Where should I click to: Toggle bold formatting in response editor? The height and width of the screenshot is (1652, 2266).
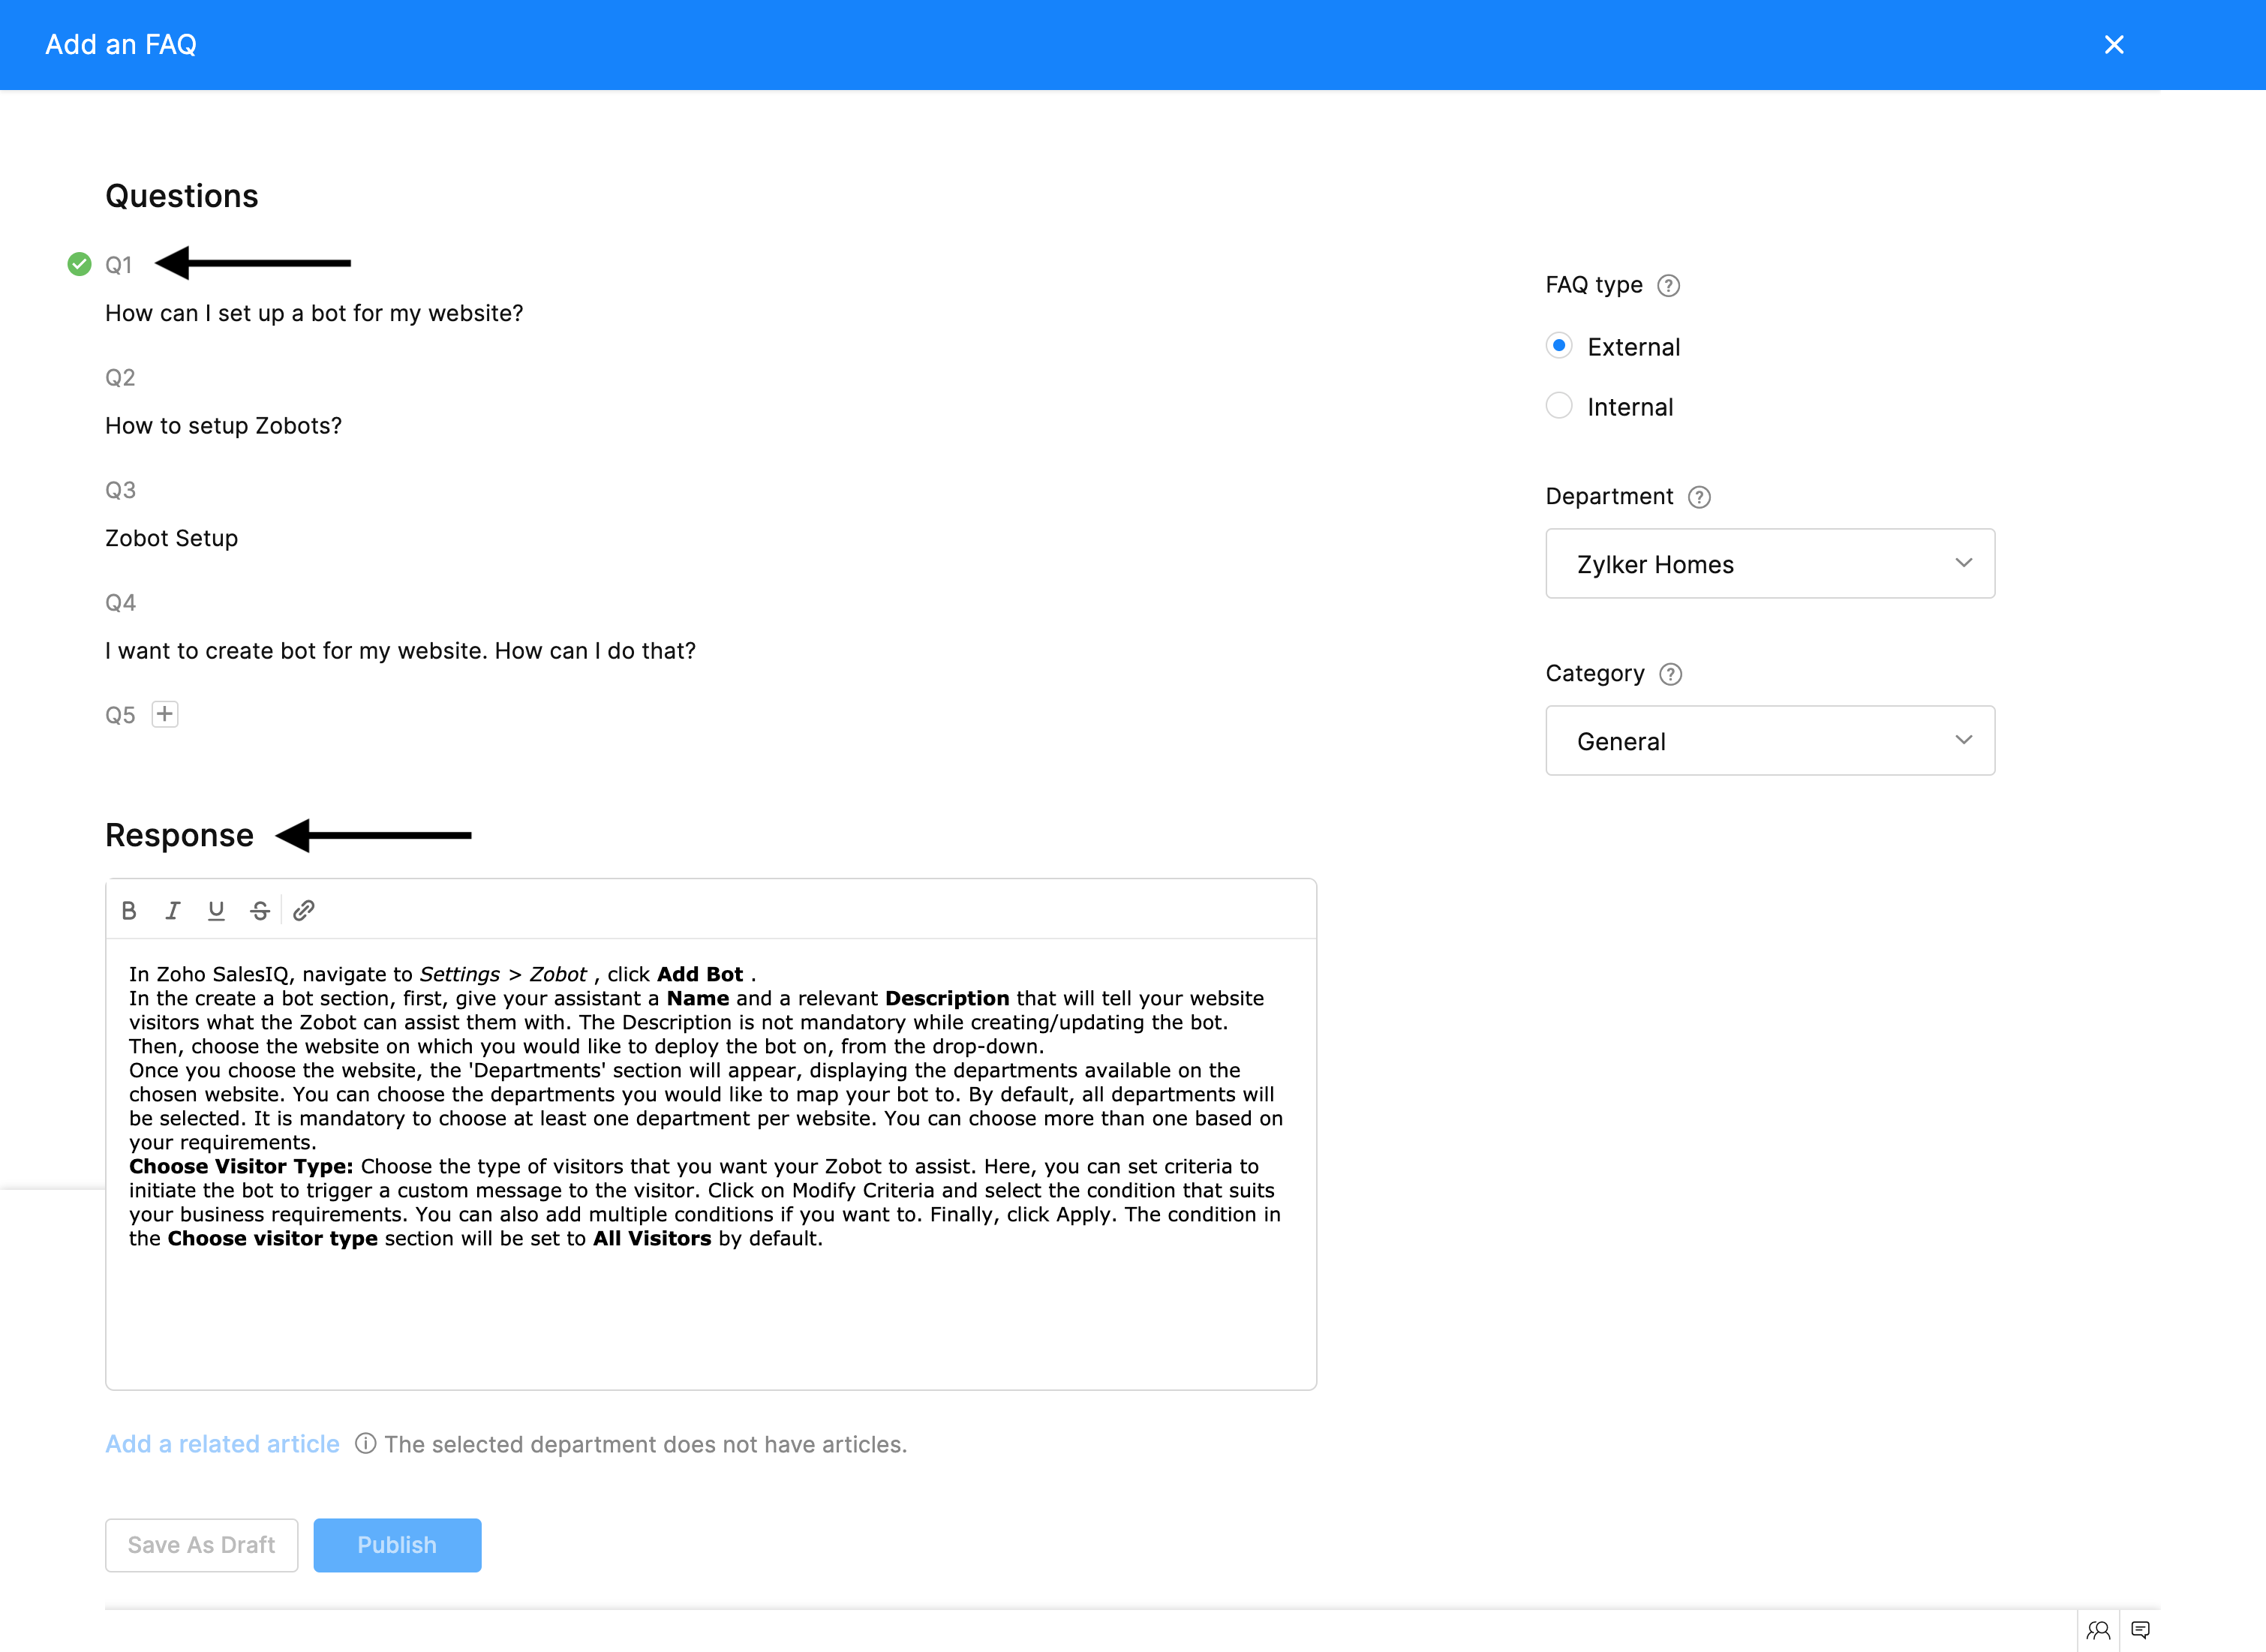[129, 910]
